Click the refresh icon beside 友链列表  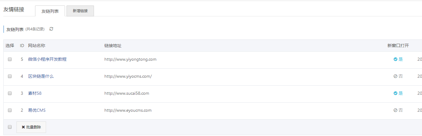(51, 29)
